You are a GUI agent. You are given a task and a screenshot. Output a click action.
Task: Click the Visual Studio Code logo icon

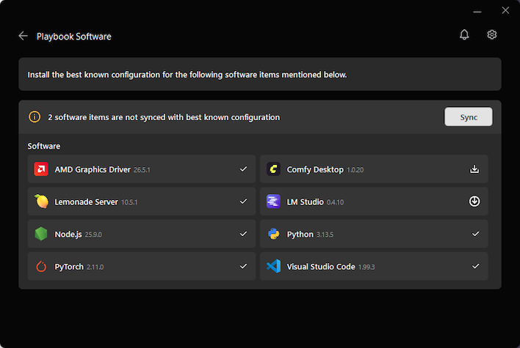[x=274, y=266]
